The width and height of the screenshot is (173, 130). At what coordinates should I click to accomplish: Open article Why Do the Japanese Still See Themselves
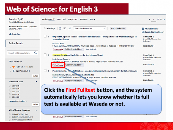click(94, 38)
